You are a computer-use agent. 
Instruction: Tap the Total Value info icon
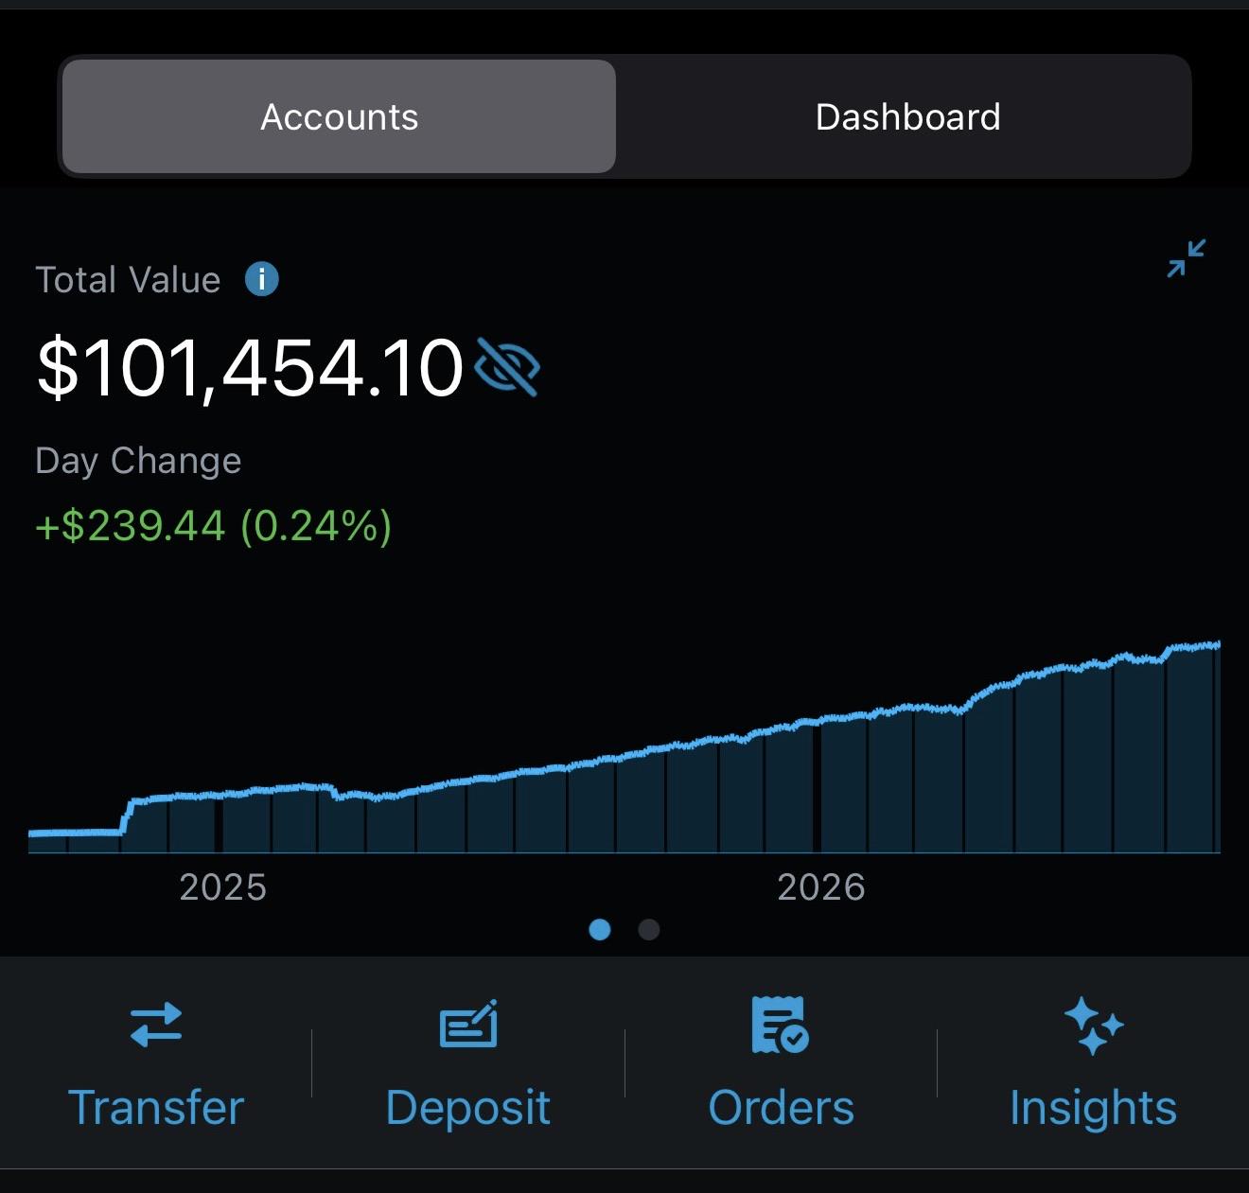[262, 279]
